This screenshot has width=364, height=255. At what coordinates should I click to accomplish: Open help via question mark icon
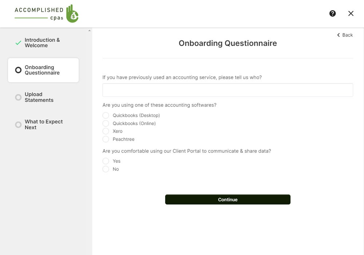332,13
